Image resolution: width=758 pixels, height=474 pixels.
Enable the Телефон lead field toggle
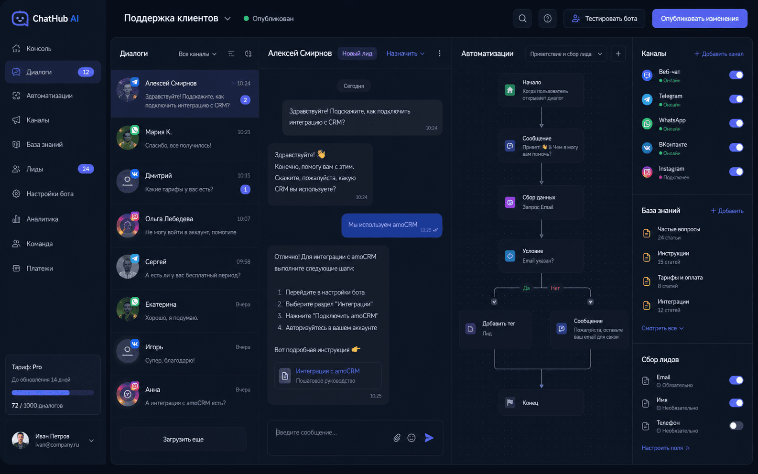tap(736, 426)
